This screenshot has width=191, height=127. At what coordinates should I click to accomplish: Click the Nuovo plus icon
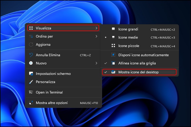point(31,63)
